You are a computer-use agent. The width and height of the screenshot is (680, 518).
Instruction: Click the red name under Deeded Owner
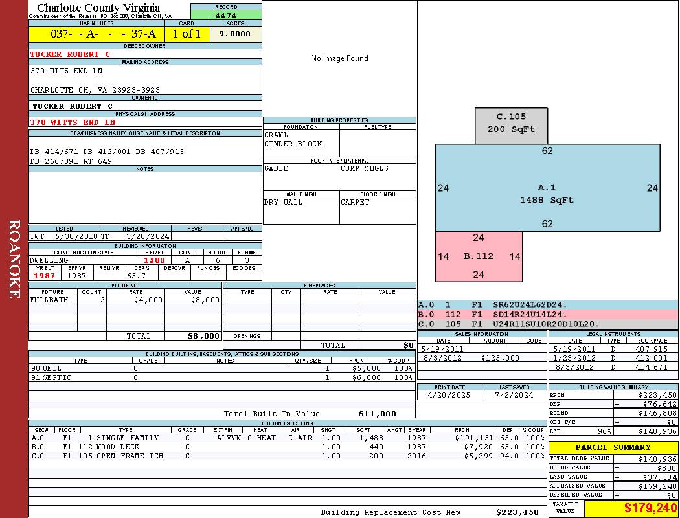tap(70, 54)
